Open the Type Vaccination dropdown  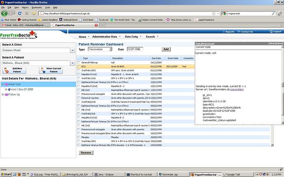point(100,49)
